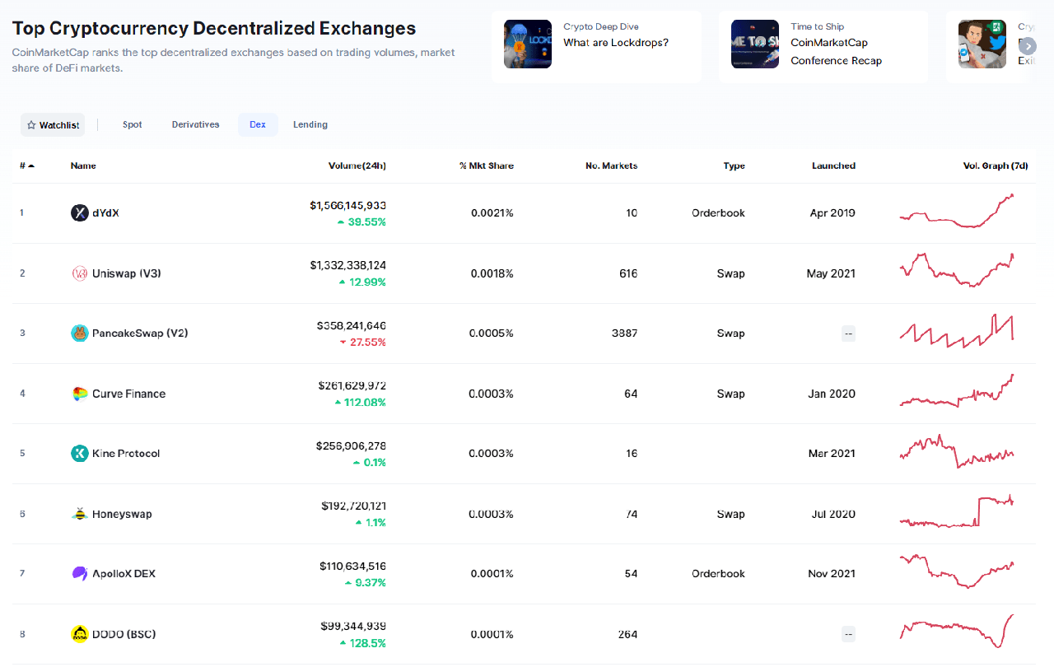The image size is (1054, 667).
Task: Sort by Type column header
Action: [x=735, y=166]
